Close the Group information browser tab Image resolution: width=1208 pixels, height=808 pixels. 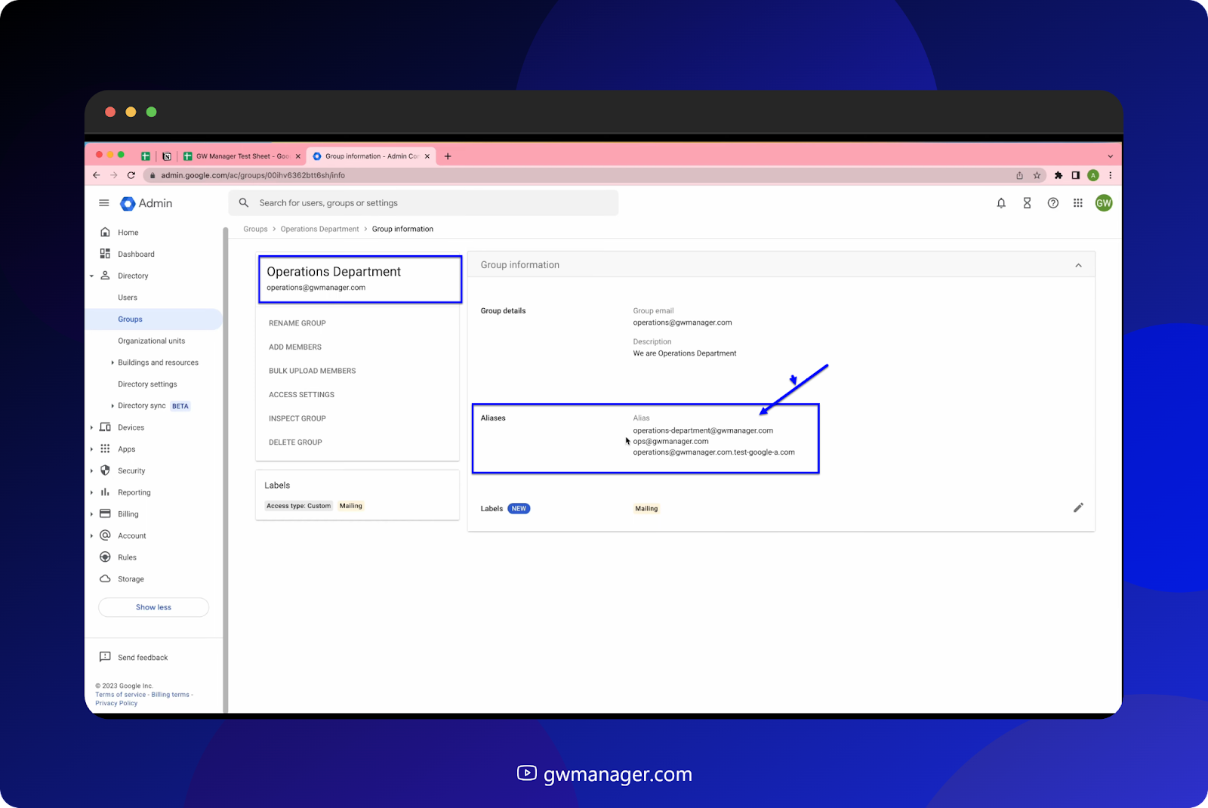click(427, 156)
